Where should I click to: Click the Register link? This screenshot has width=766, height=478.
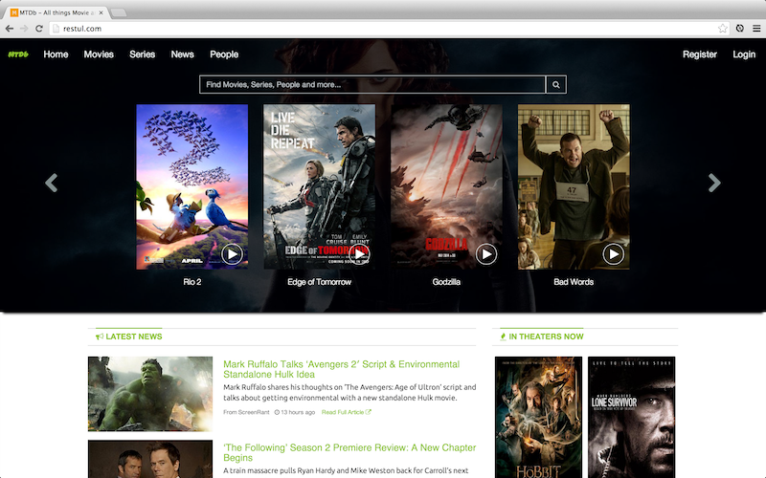[x=700, y=54]
